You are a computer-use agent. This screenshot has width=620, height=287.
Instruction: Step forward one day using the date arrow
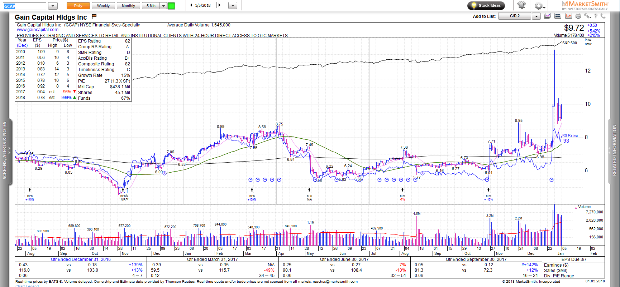[x=219, y=5]
